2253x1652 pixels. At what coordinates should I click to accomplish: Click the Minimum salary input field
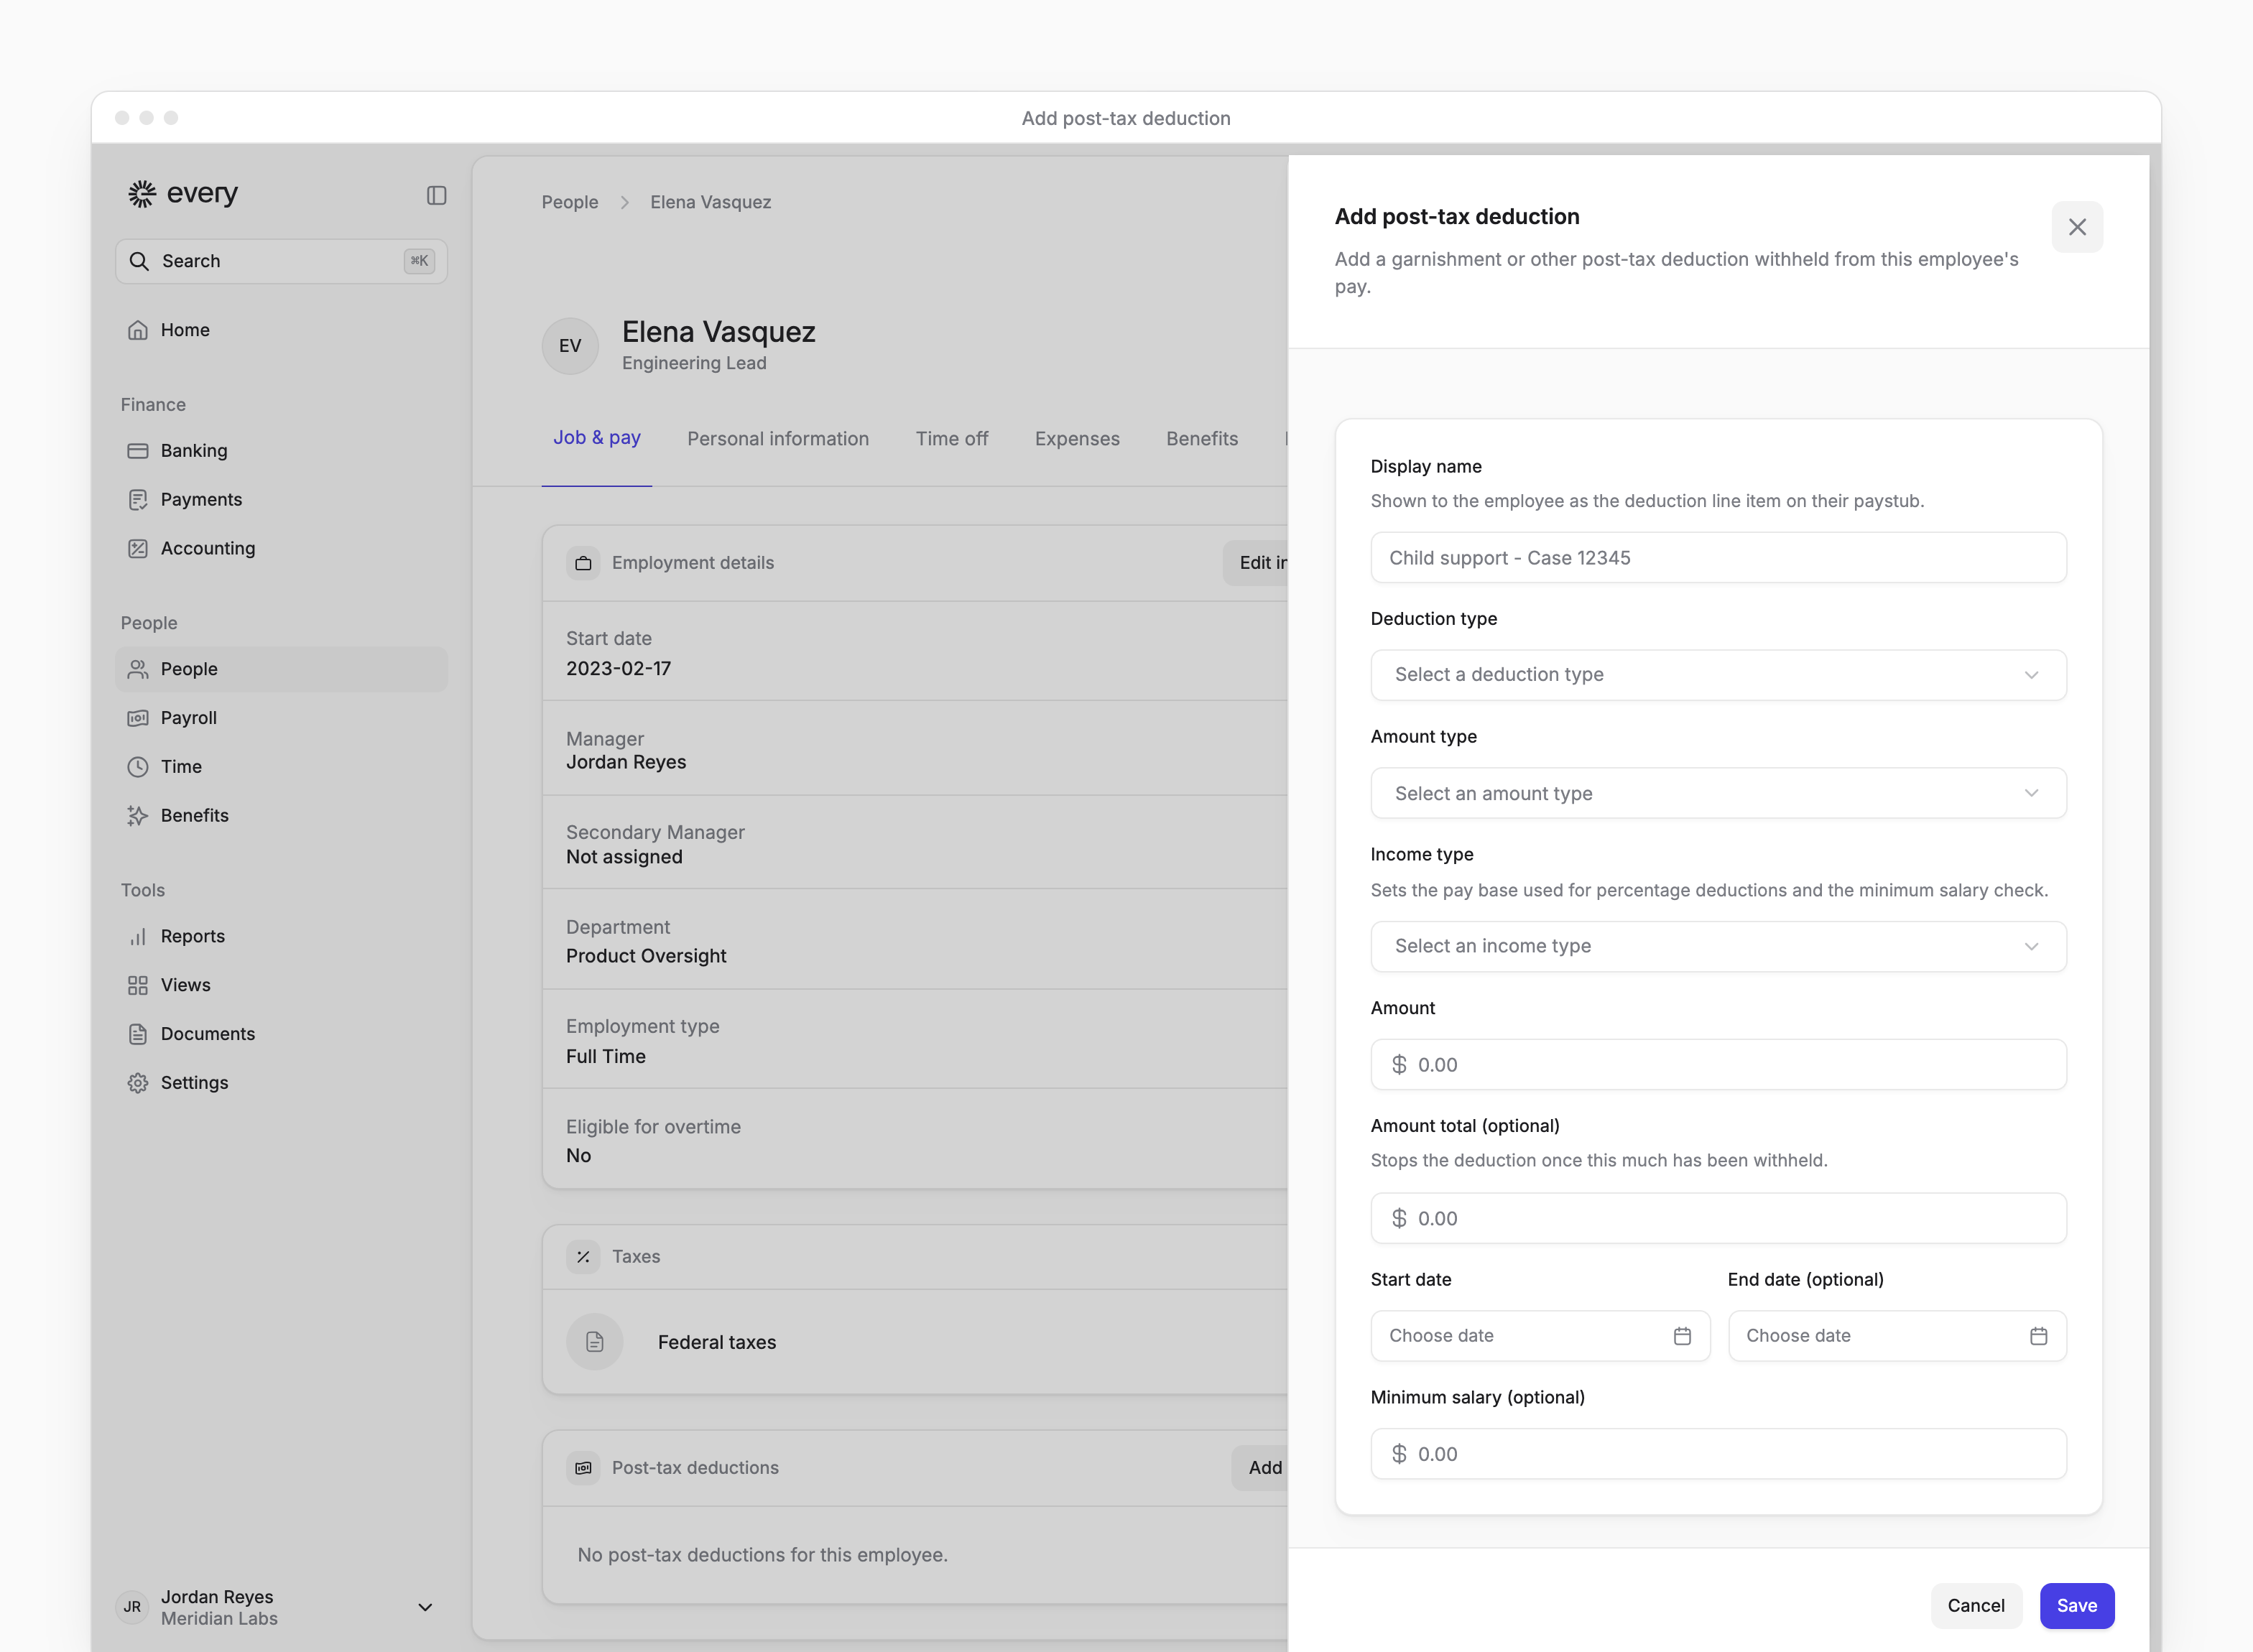[x=1718, y=1454]
